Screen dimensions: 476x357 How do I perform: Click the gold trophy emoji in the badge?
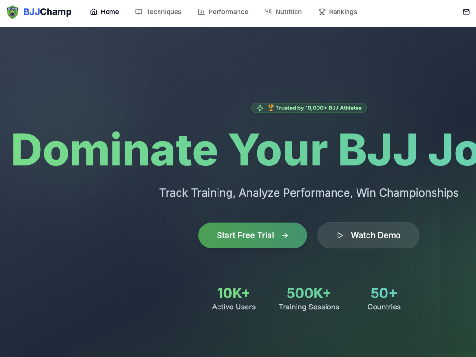pyautogui.click(x=270, y=108)
